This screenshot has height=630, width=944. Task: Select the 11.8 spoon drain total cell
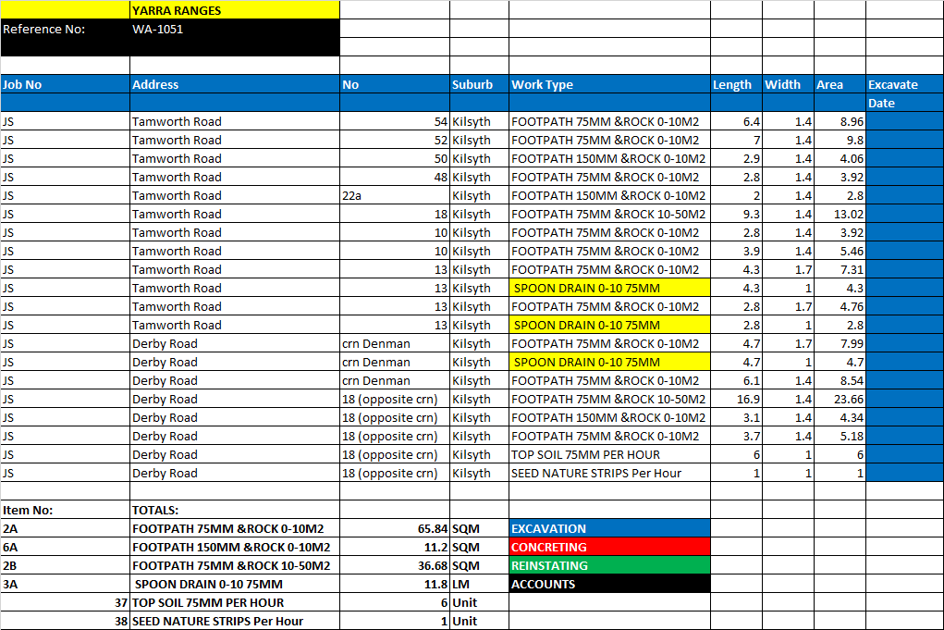point(394,584)
